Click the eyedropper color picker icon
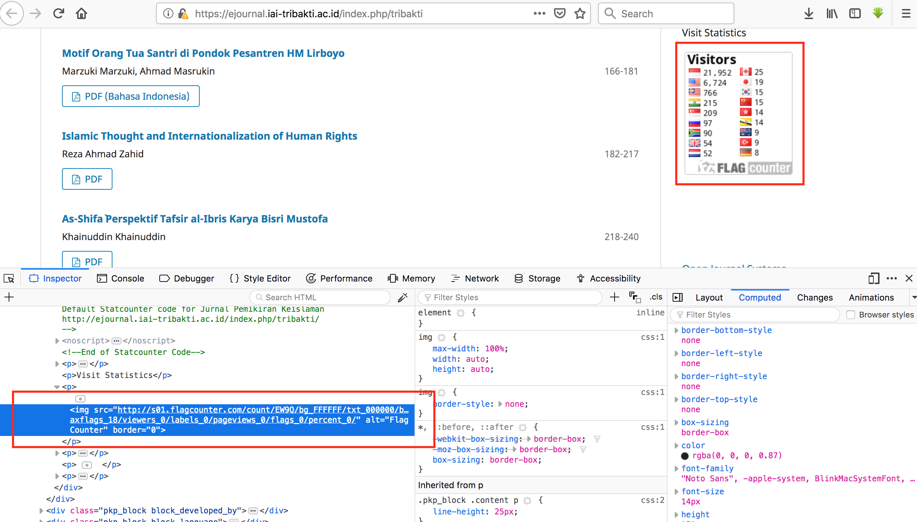The width and height of the screenshot is (917, 522). [403, 297]
